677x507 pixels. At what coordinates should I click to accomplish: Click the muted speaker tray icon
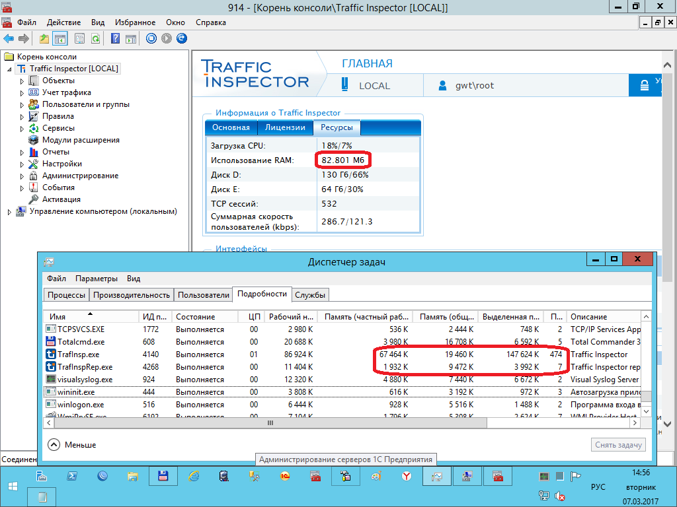coord(559,496)
